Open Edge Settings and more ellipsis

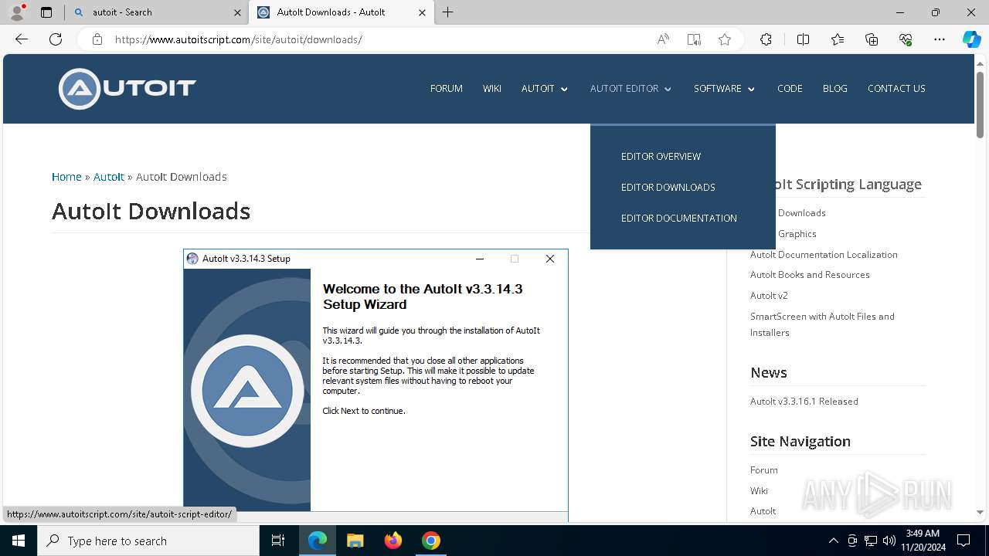click(940, 39)
